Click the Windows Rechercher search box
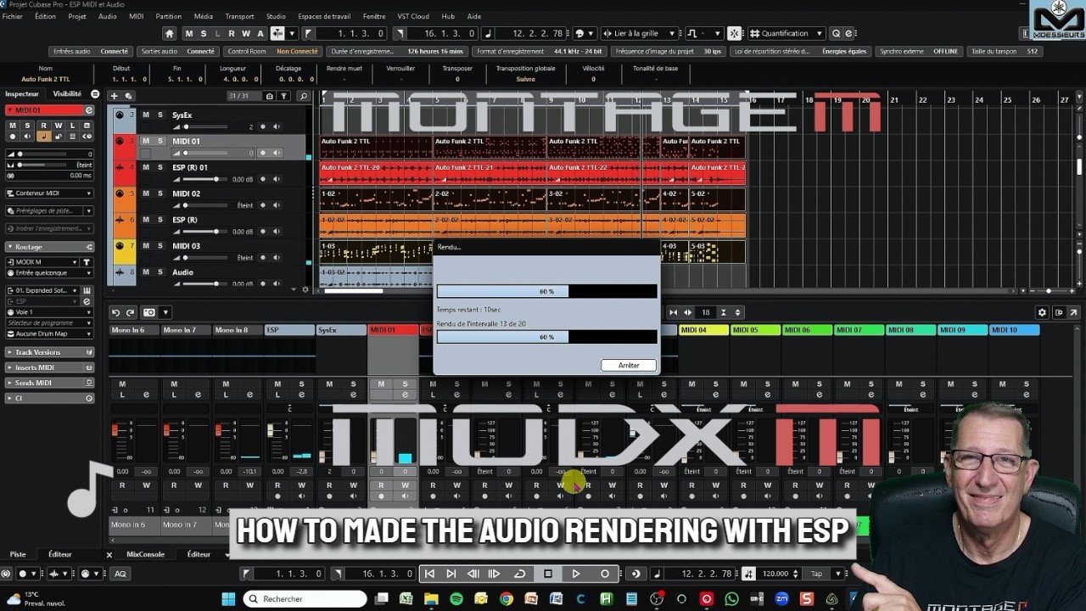Screen dimensions: 1086x611 tap(305, 599)
